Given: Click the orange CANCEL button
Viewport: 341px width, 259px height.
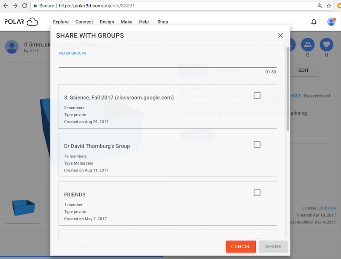Looking at the screenshot, I should point(241,247).
